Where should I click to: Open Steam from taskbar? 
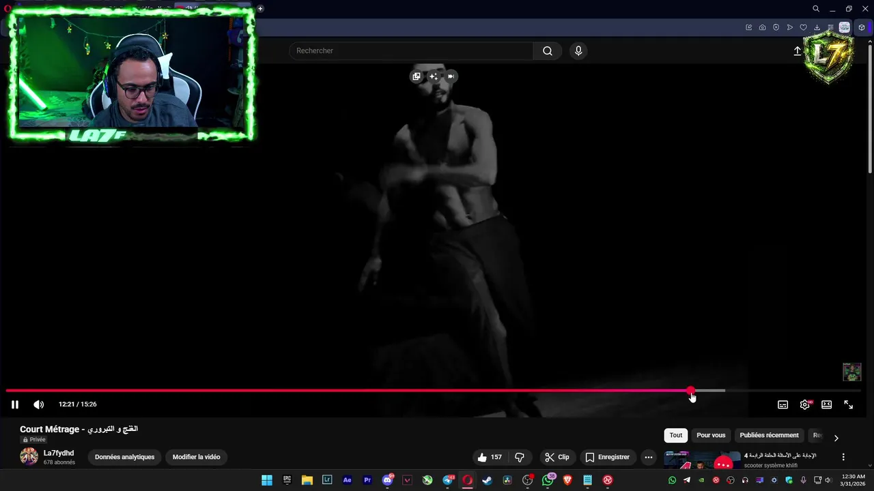point(488,480)
